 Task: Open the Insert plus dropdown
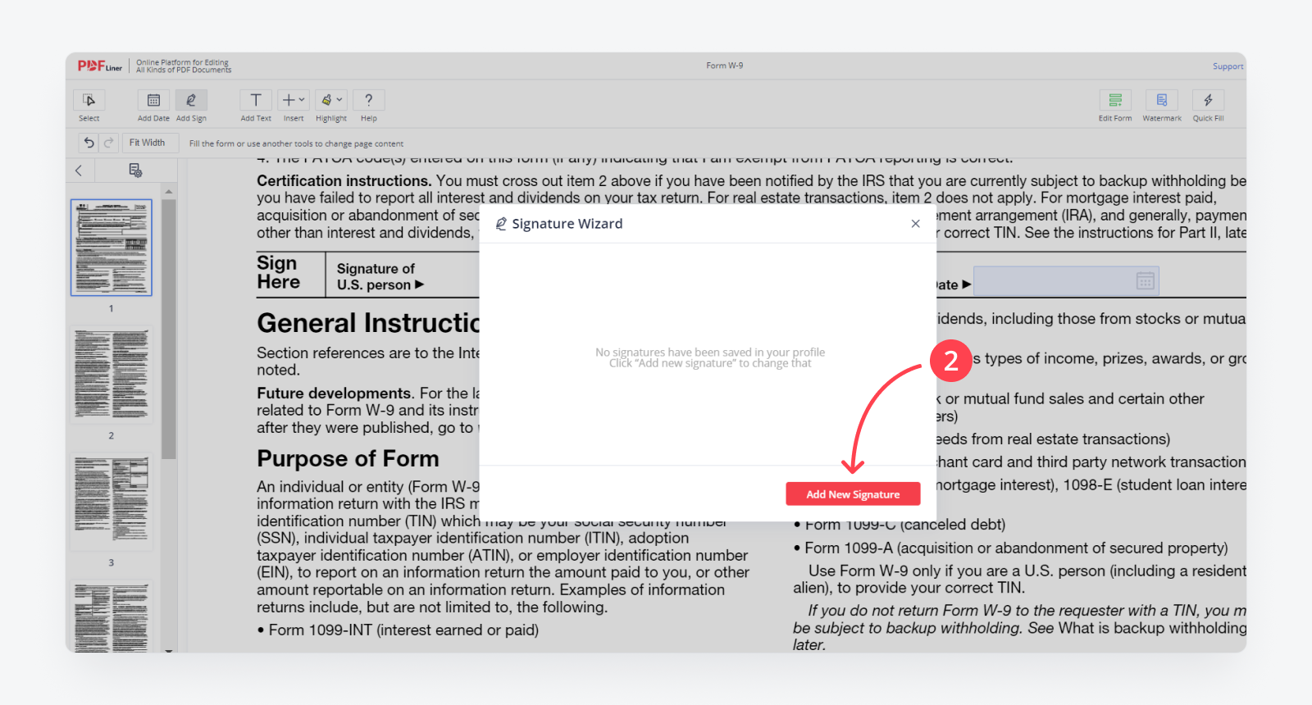click(294, 100)
